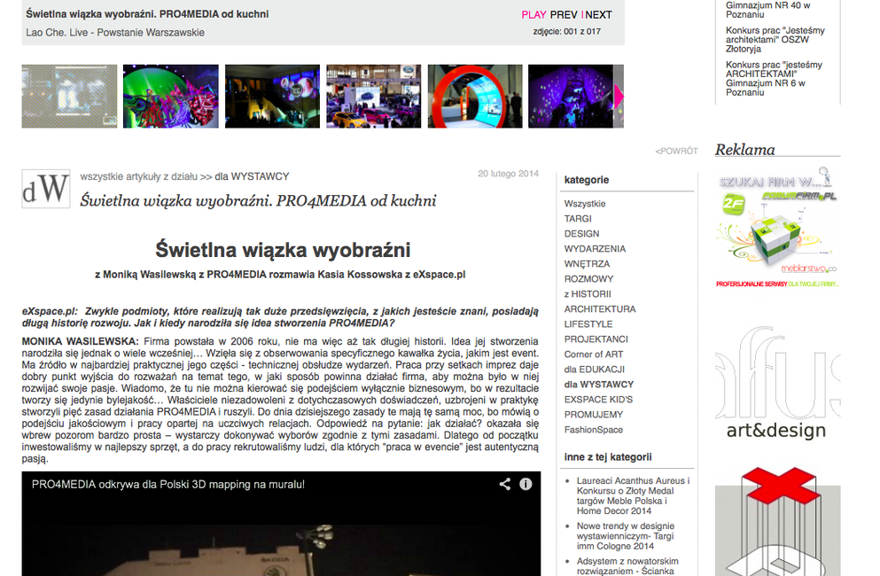Open 'Nowe trendy w designie wystawienniczym' link
The height and width of the screenshot is (576, 880).
(626, 536)
